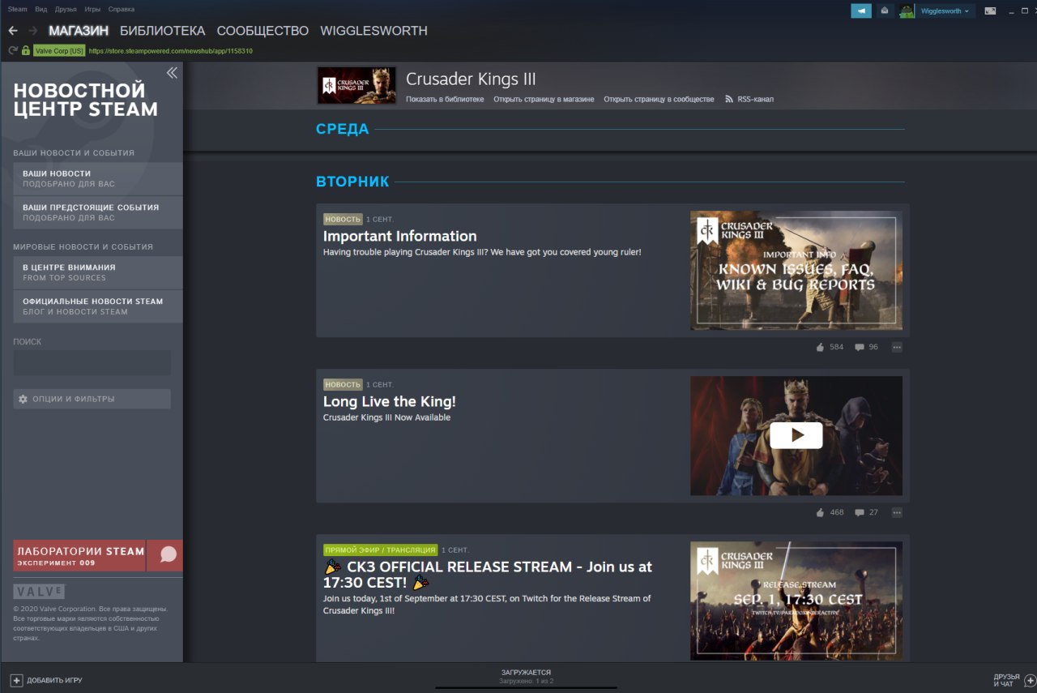This screenshot has width=1037, height=693.
Task: Open the Игры menu
Action: (x=92, y=10)
